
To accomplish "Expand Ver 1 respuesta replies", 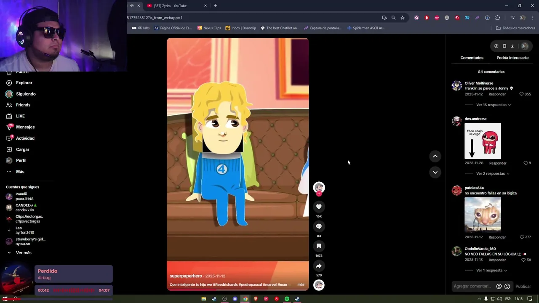I will [491, 270].
